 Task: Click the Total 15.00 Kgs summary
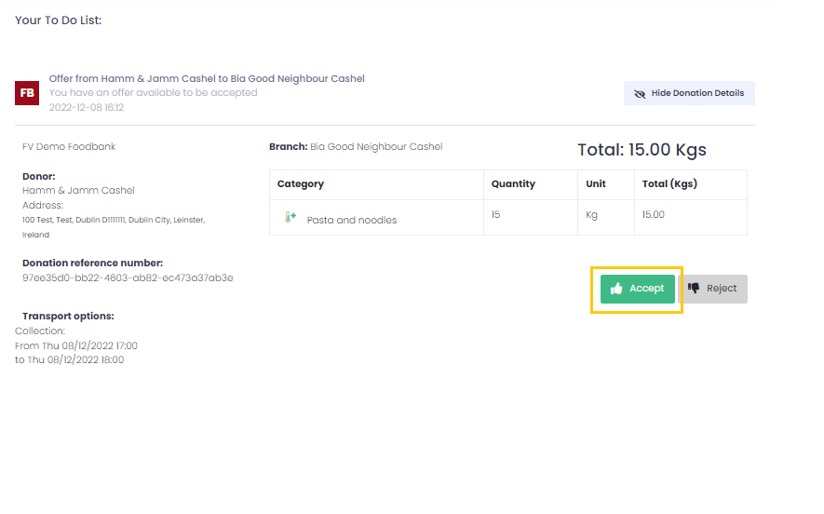[x=642, y=150]
